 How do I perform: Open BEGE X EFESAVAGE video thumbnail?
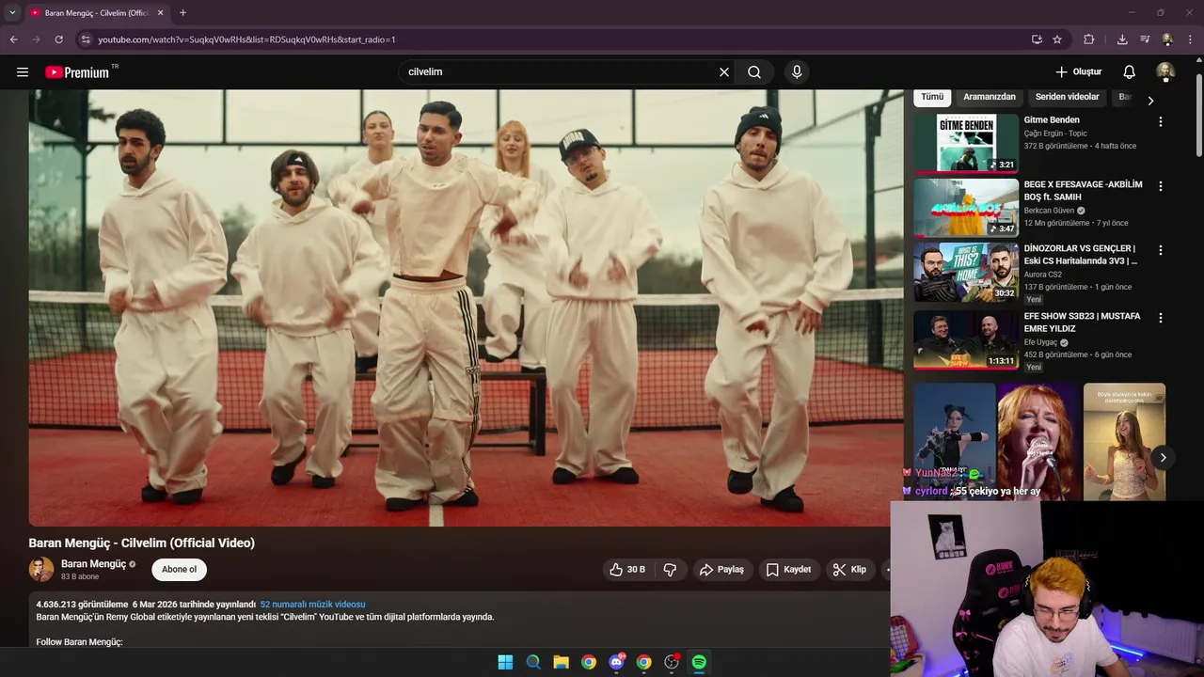966,208
